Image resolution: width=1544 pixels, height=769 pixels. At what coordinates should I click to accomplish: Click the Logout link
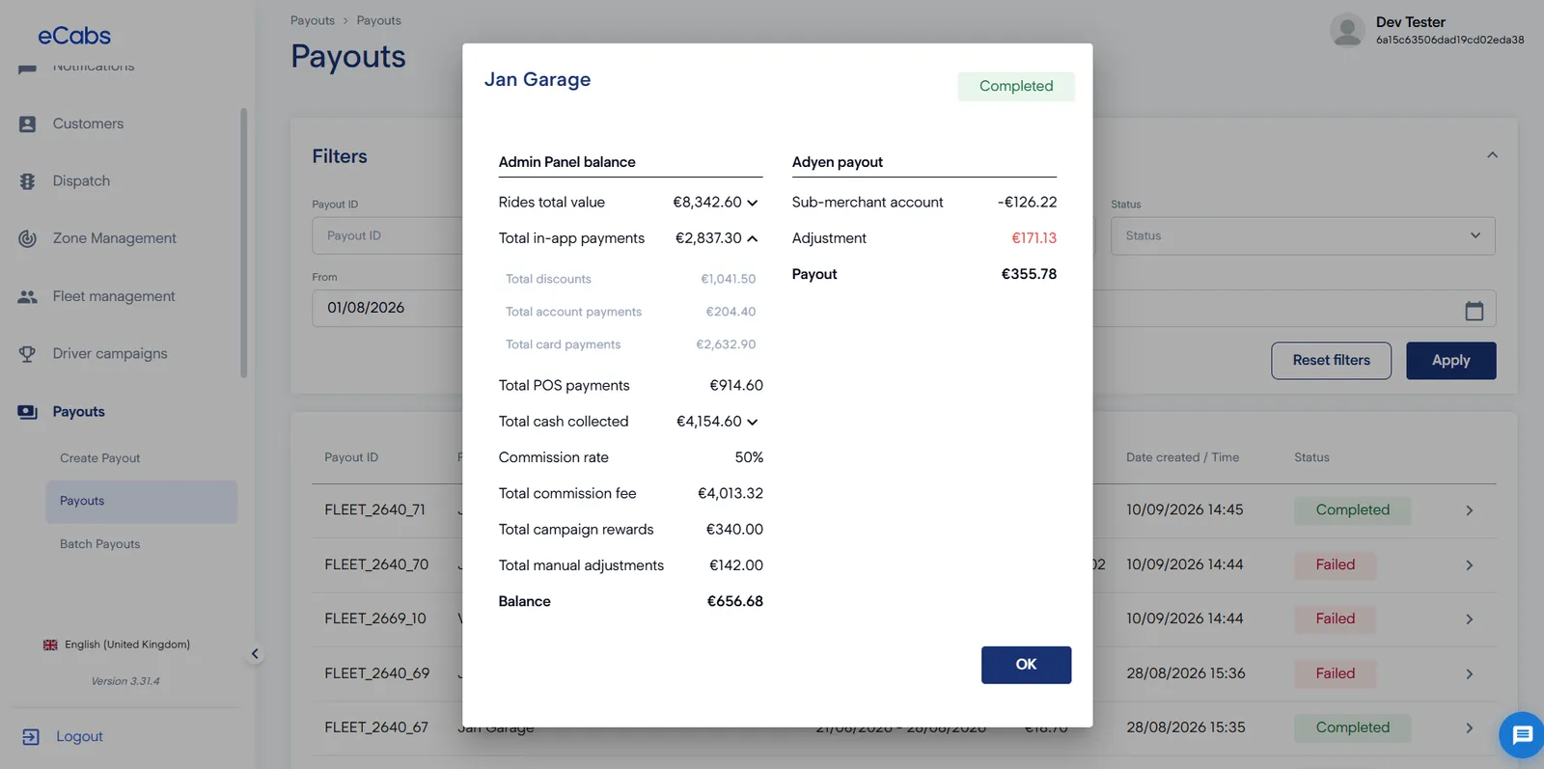79,736
